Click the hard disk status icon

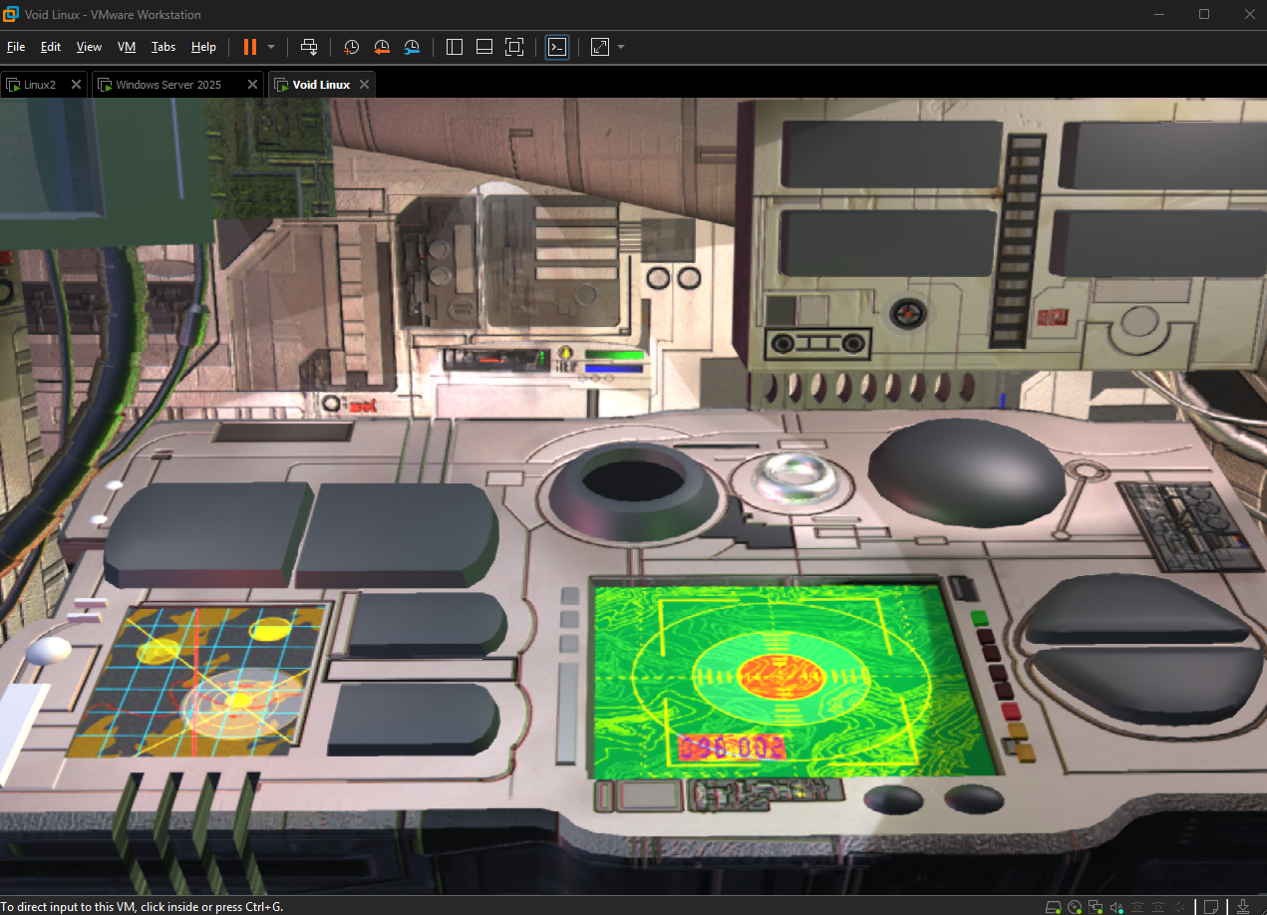coord(1054,907)
